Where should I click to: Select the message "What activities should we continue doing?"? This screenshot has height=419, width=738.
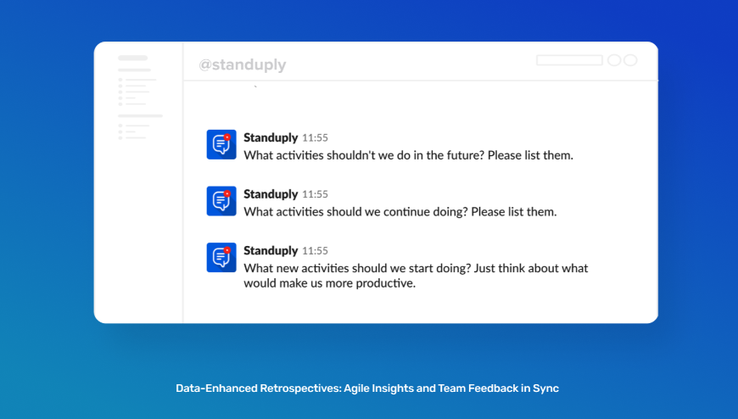tap(400, 212)
